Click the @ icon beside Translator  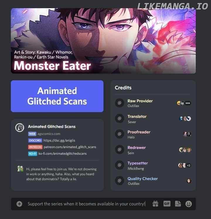tap(120, 119)
